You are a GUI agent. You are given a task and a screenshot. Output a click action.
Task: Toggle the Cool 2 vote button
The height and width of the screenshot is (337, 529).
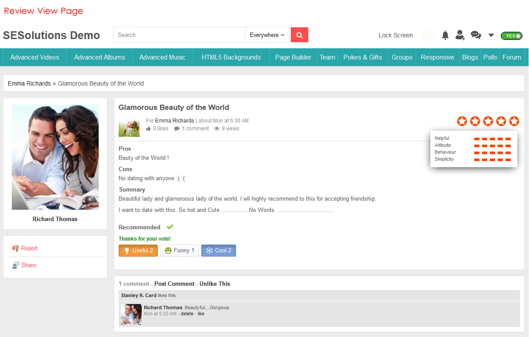tap(218, 251)
